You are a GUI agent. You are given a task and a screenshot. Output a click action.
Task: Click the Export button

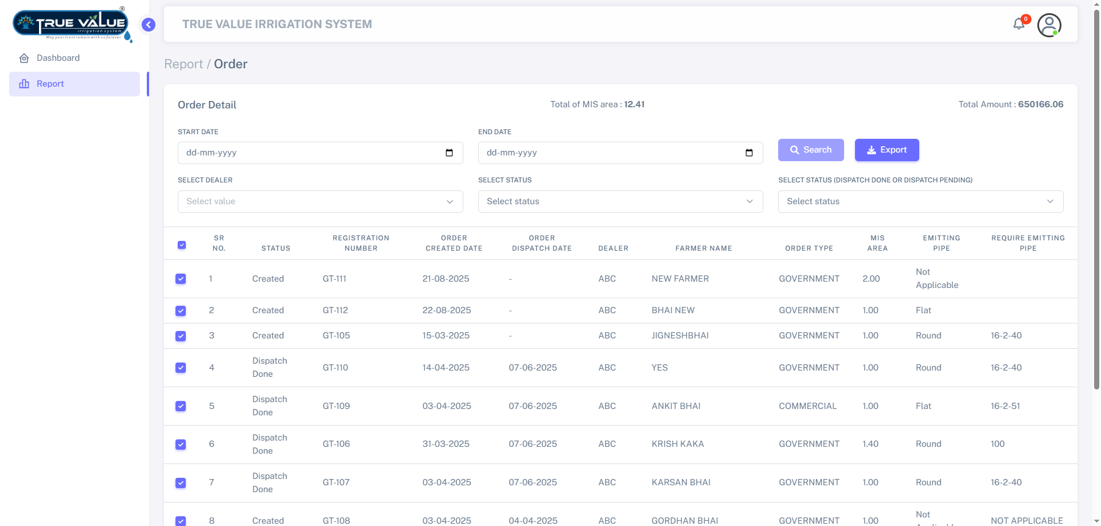[887, 150]
